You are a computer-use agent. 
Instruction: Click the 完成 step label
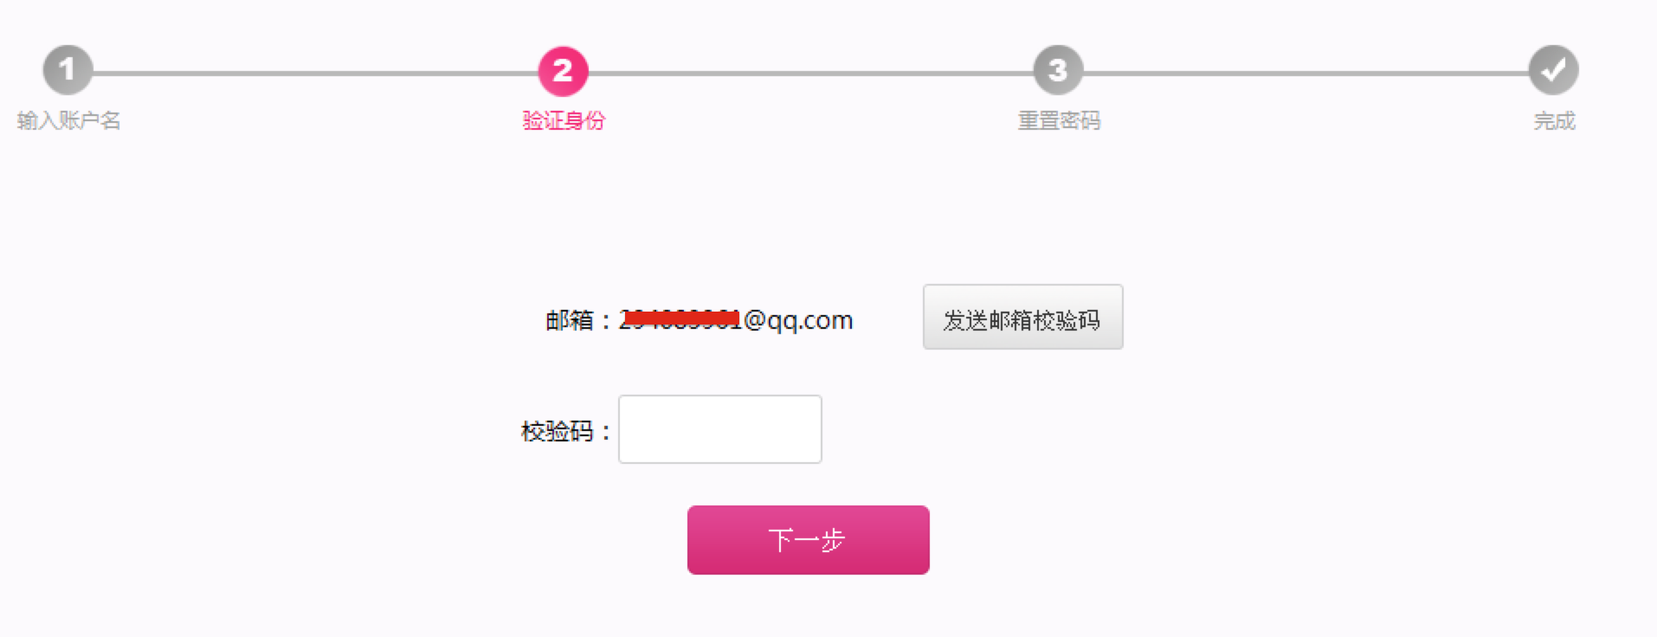coord(1554,120)
